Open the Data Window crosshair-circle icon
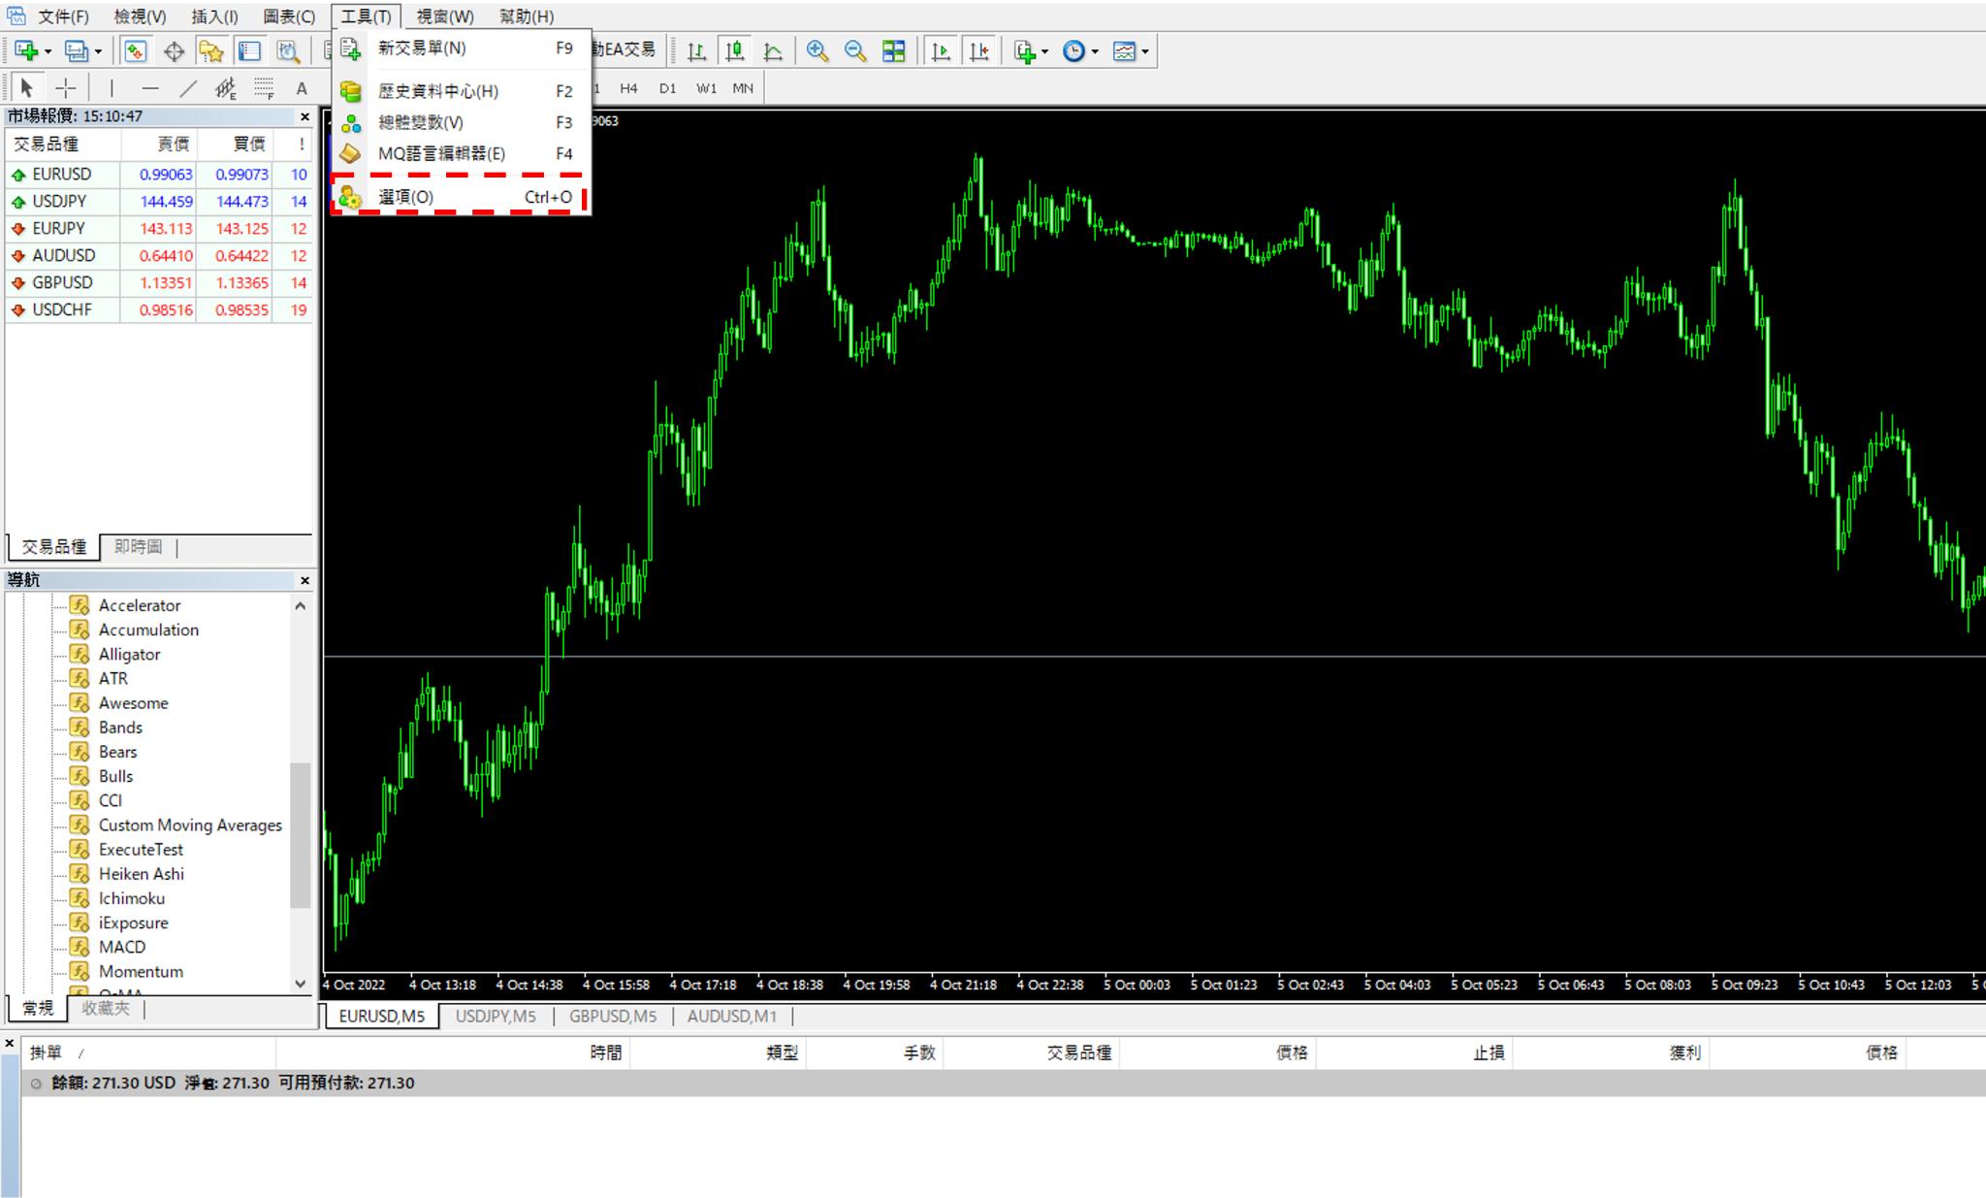This screenshot has width=1986, height=1198. click(x=174, y=51)
